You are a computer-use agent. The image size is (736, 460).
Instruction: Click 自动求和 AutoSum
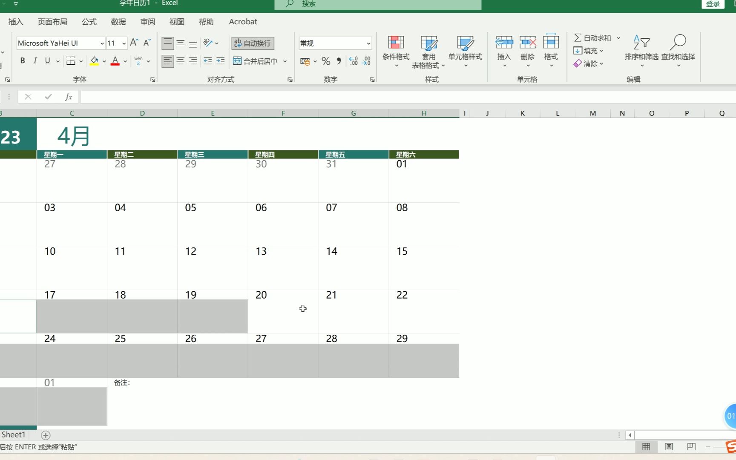point(592,38)
